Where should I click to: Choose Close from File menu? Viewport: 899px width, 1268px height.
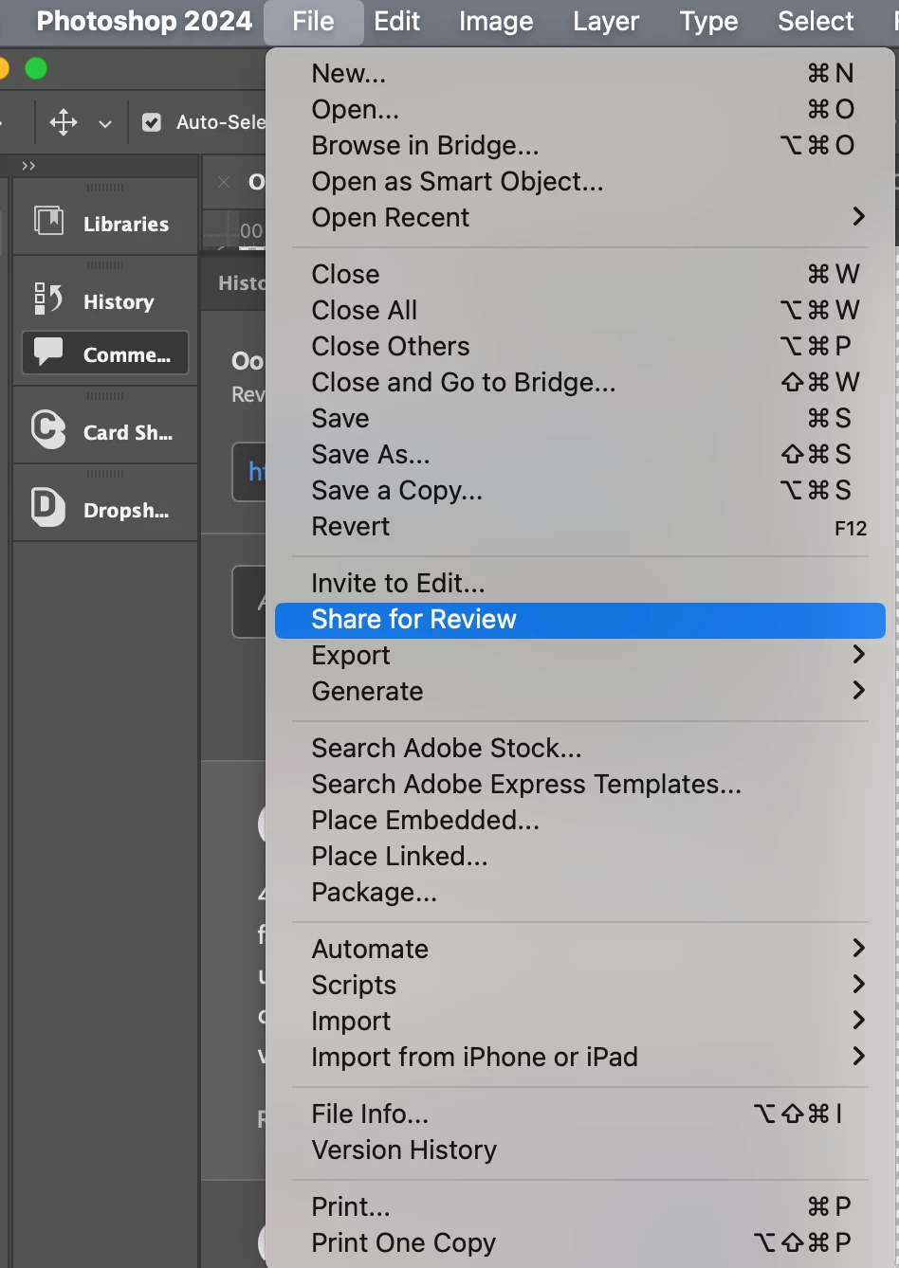point(579,274)
